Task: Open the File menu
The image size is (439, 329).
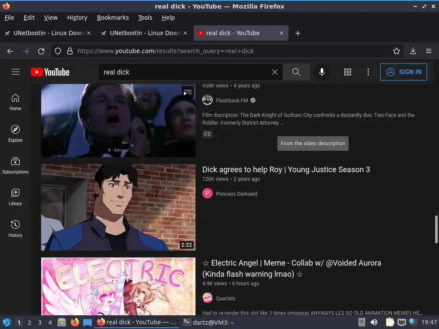Action: pos(9,18)
